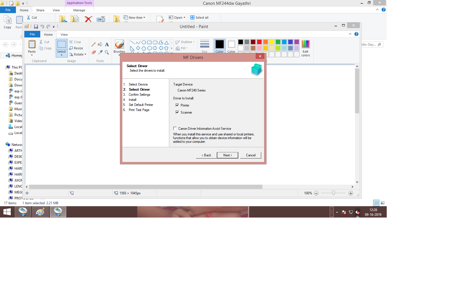
Task: Select Color 1 foreground box in Paint
Action: click(x=219, y=46)
